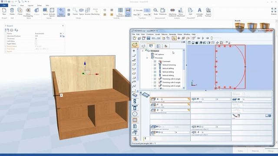
Task: Click Export Turning ribbon icon
Action: tap(208, 13)
